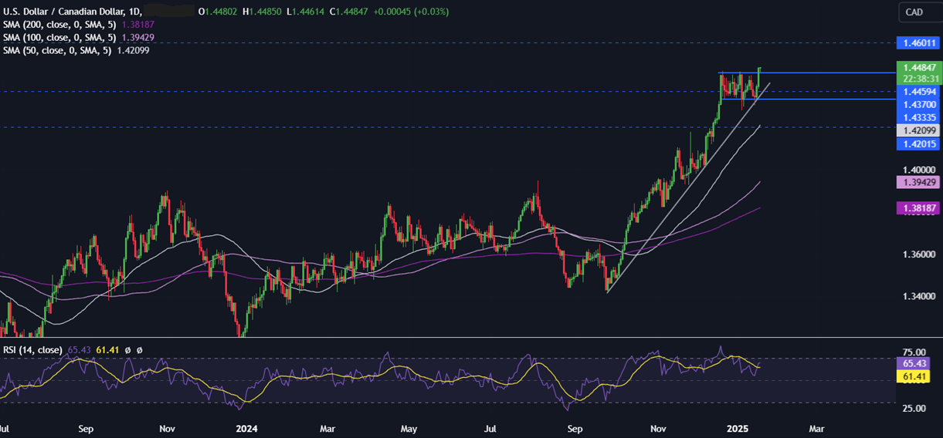Click the 25.00 level on RSI scale

coord(913,408)
